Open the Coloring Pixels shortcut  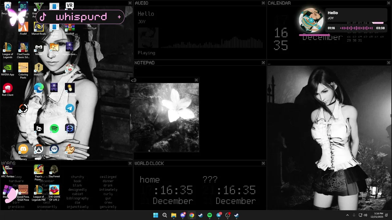click(23, 71)
